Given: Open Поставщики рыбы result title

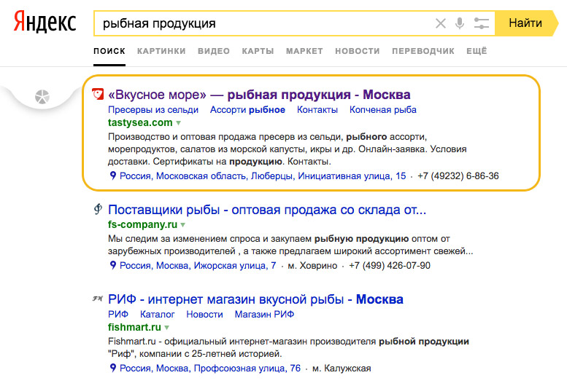Looking at the screenshot, I should tap(267, 210).
